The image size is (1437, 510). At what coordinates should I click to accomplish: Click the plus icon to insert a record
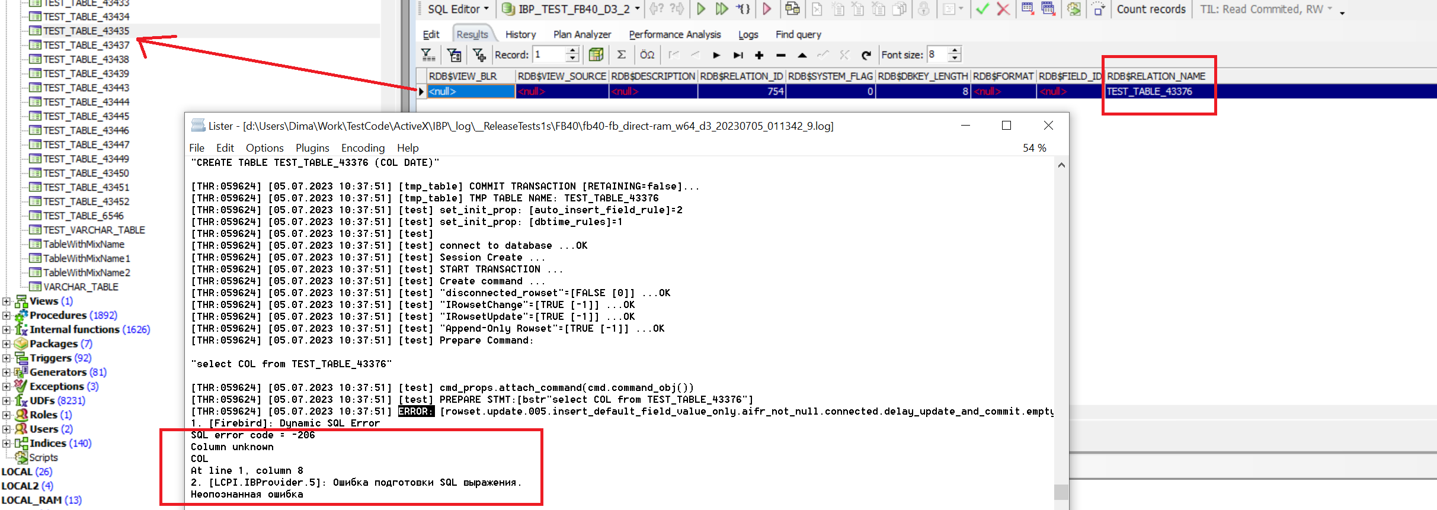[759, 55]
